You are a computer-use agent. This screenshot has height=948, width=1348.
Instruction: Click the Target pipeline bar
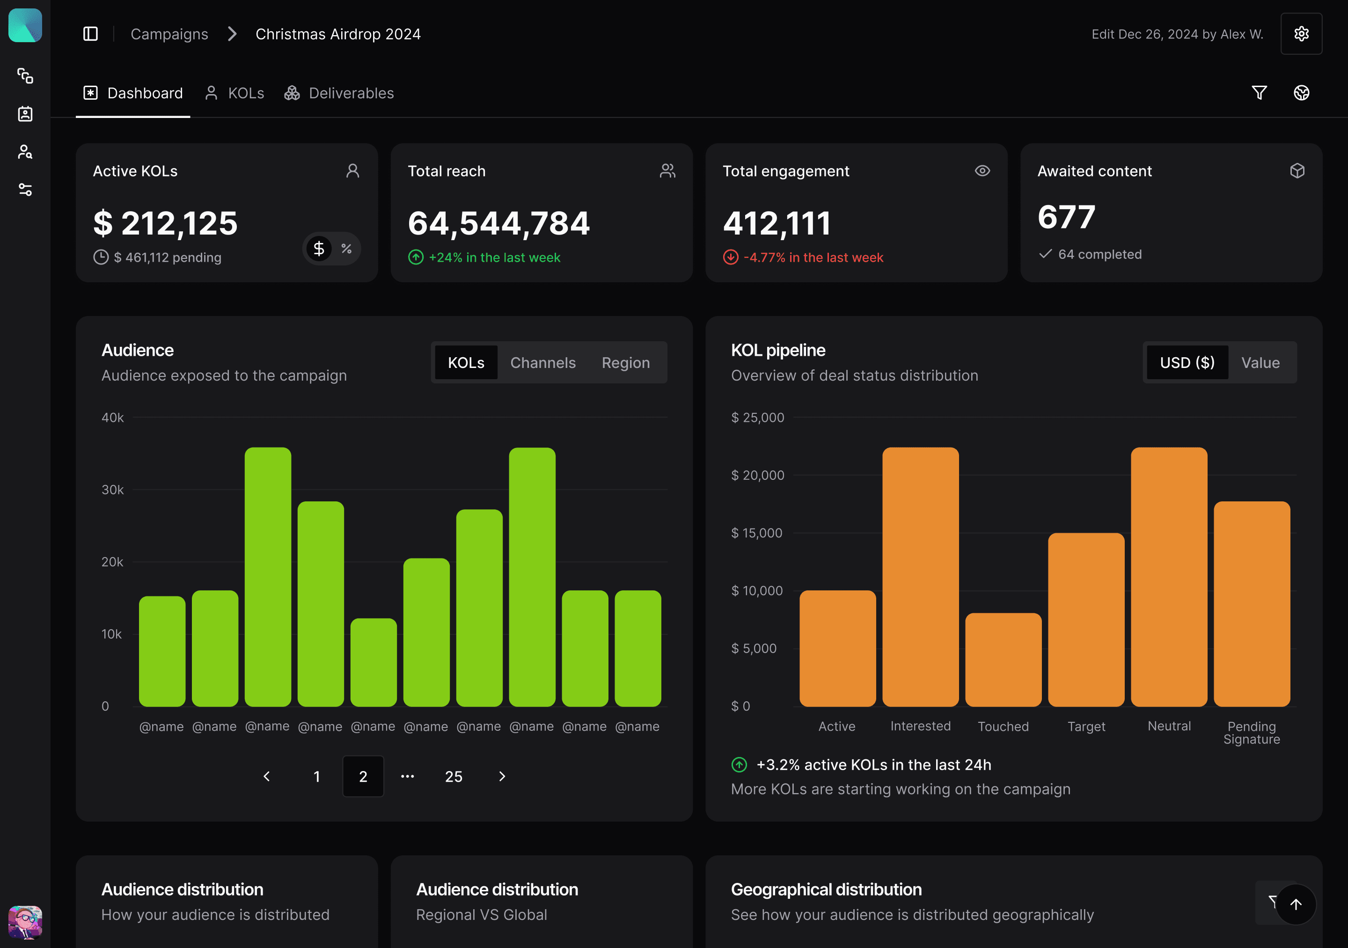coord(1086,620)
